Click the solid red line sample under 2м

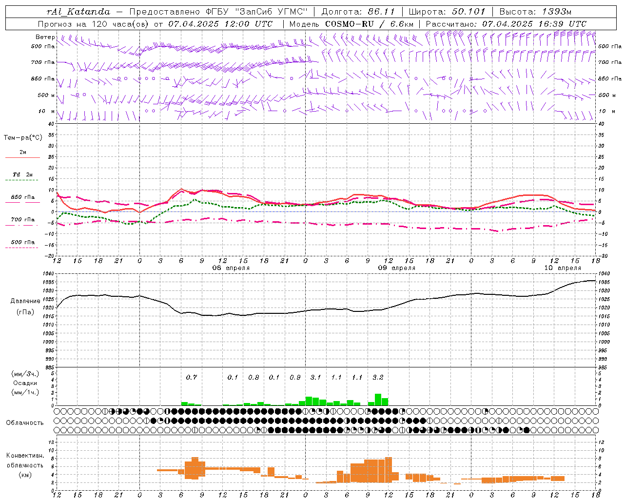point(22,157)
